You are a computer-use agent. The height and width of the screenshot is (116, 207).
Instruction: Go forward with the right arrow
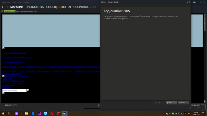pos(7,7)
